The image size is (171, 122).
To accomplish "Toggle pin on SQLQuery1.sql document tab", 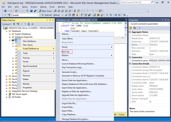I will pos(93,20).
